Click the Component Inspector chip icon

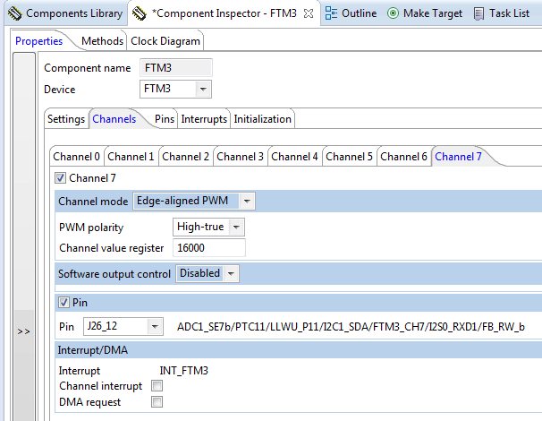coord(140,13)
